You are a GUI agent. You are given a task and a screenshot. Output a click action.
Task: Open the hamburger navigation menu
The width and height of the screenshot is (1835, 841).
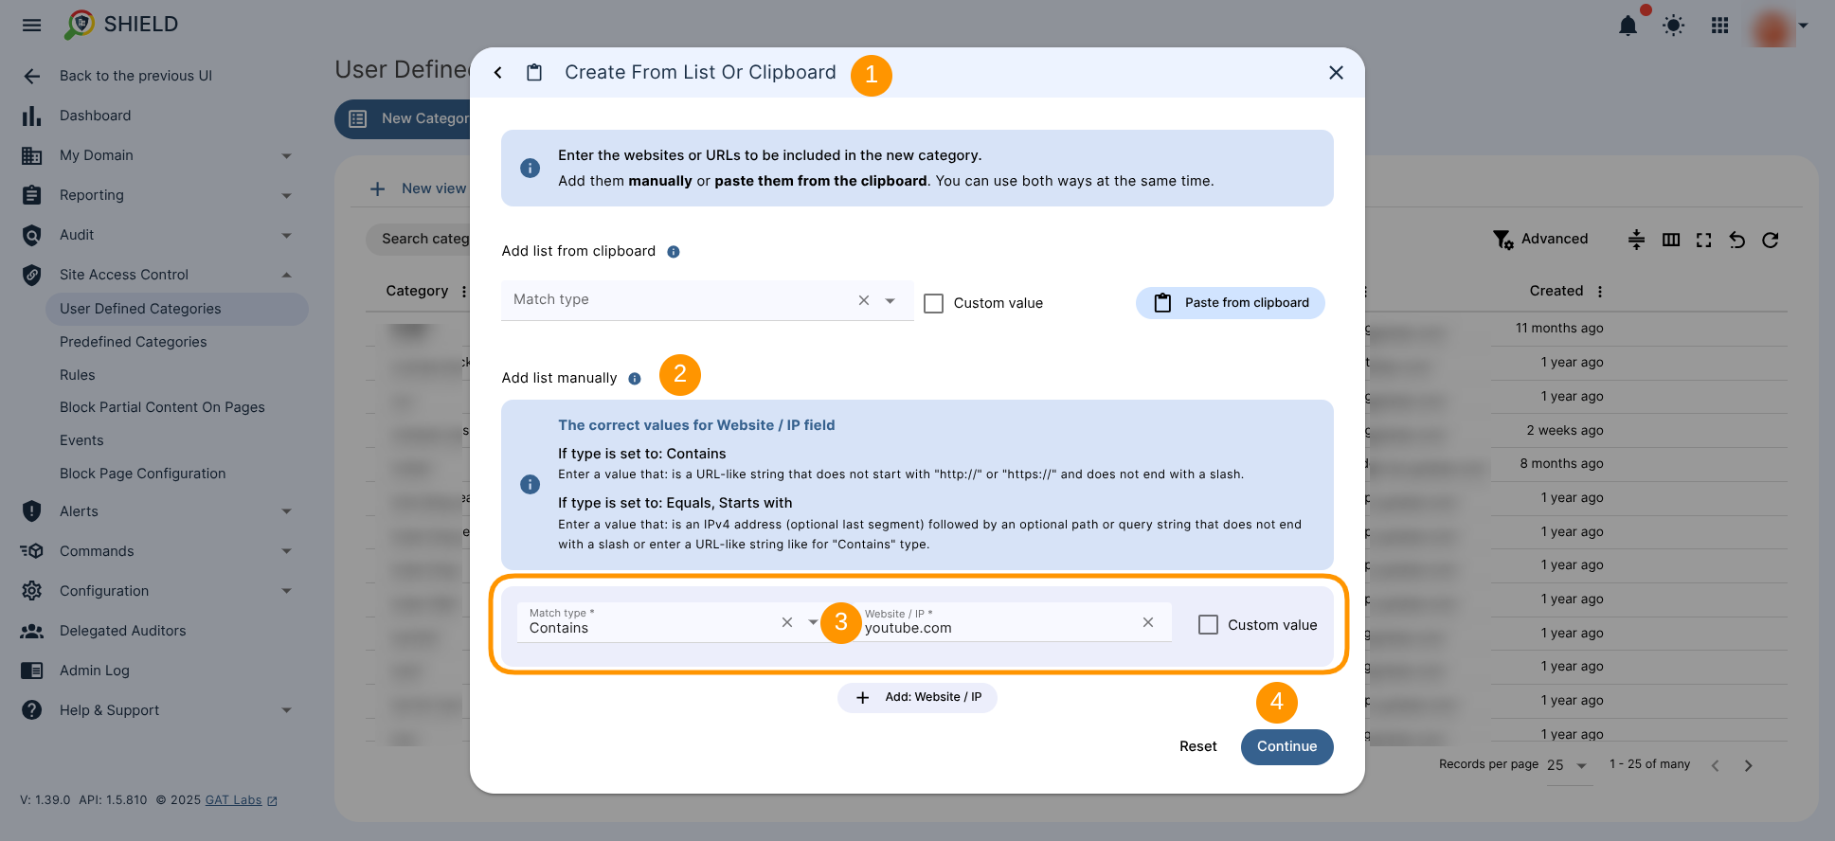tap(31, 25)
